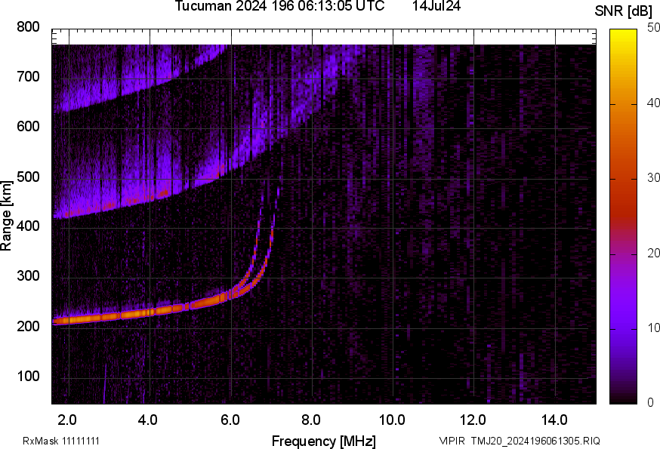Click the 'SNR [dB]' colorbar title
Image resolution: width=660 pixels, height=449 pixels.
623,11
